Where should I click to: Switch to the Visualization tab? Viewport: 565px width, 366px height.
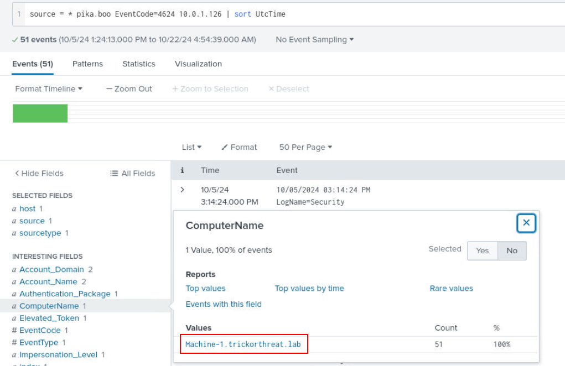pos(198,64)
